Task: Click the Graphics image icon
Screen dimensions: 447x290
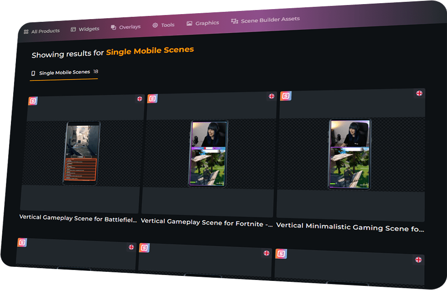Action: pos(190,24)
